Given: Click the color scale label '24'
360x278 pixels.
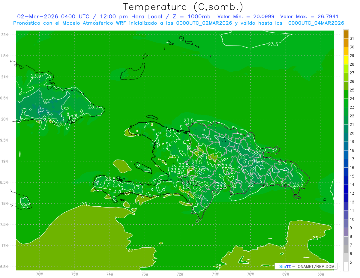Looking at the screenshot, I should tap(352, 99).
